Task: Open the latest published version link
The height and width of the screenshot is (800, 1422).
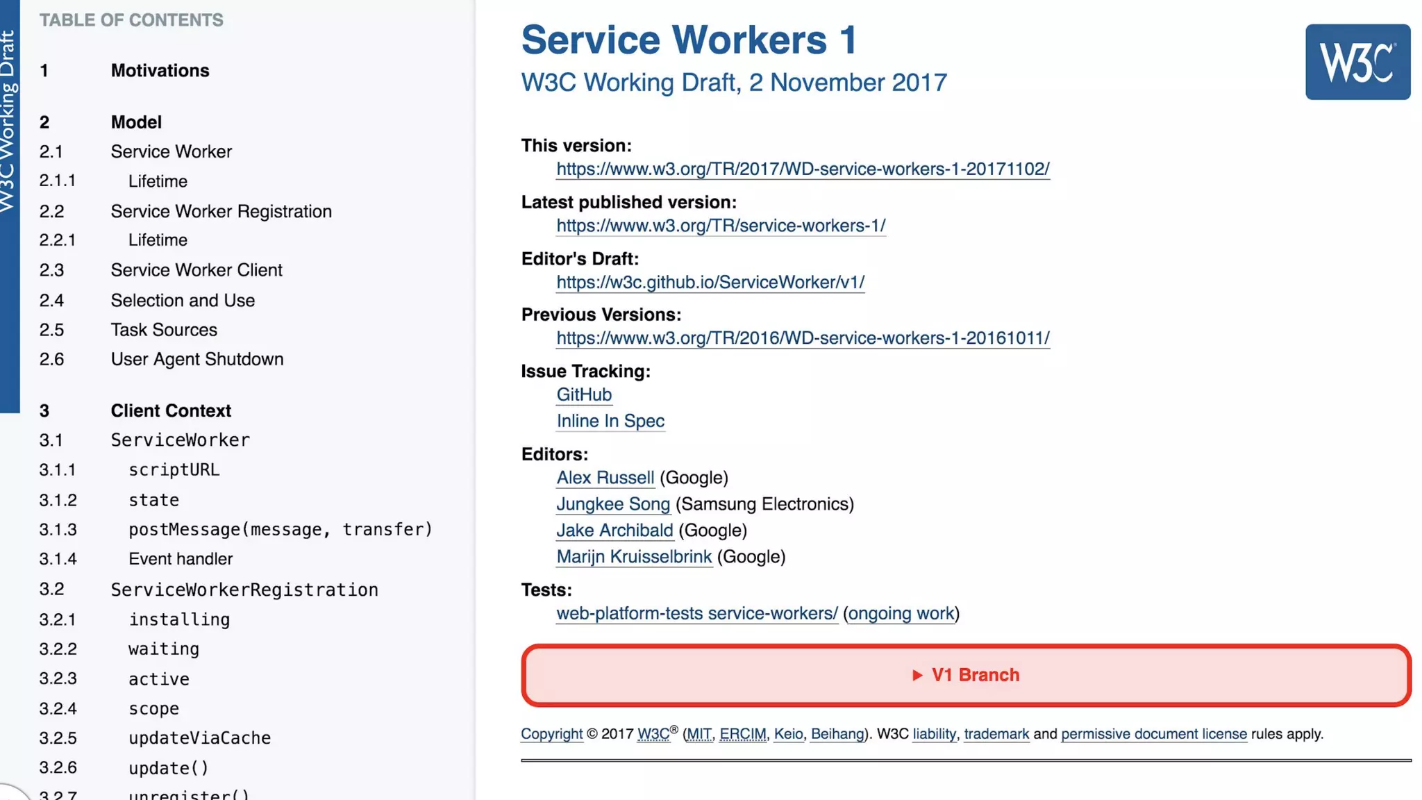Action: pos(721,226)
